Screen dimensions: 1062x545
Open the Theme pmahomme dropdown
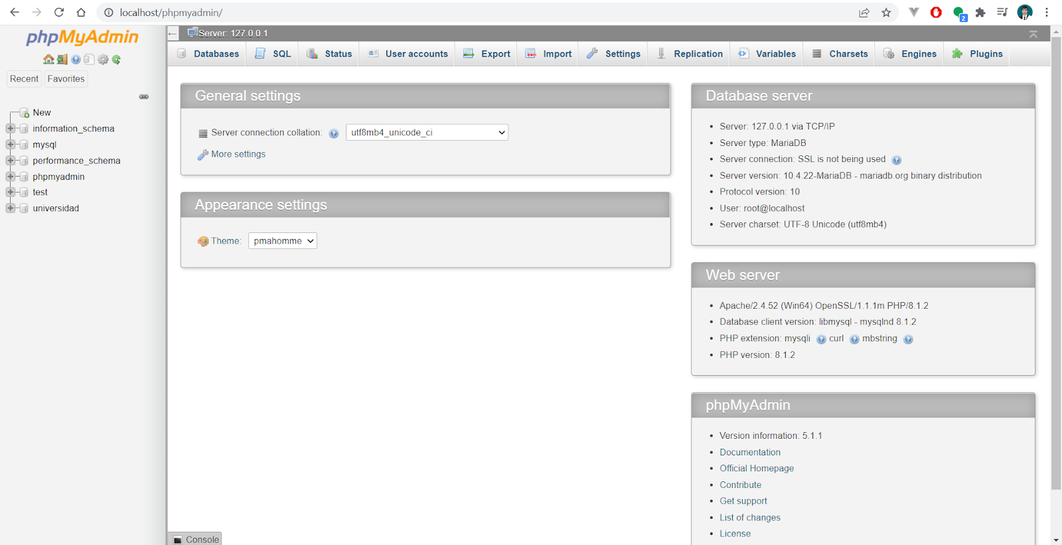(283, 241)
